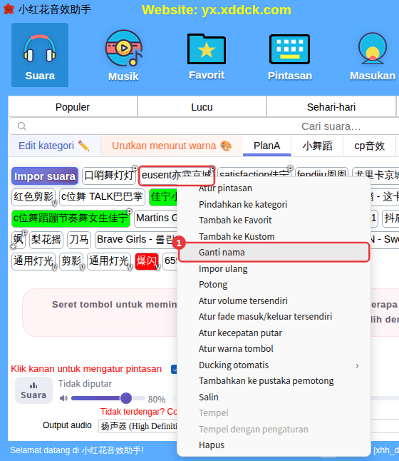This screenshot has width=399, height=461.
Task: Choose Tambah ke Favorit menu item
Action: [x=274, y=221]
